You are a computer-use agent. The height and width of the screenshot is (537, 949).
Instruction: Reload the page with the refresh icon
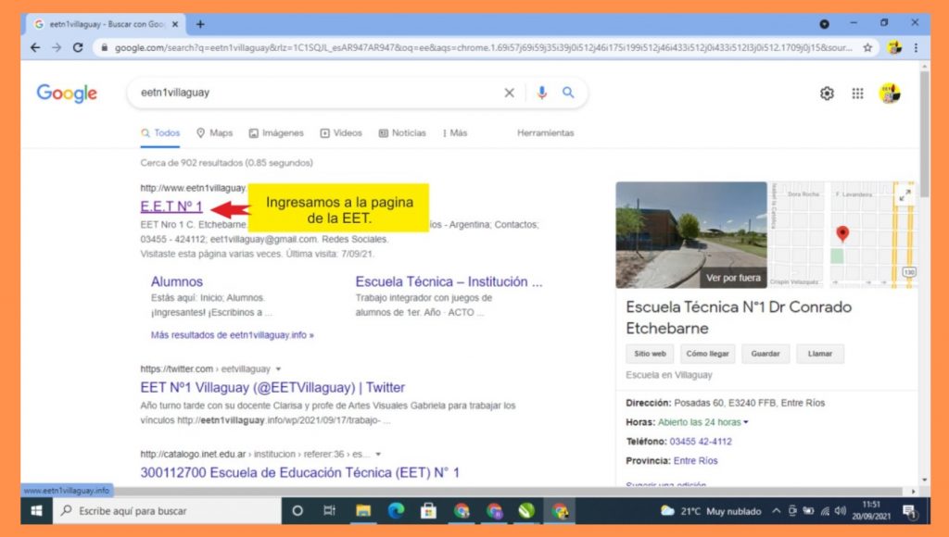(x=78, y=48)
